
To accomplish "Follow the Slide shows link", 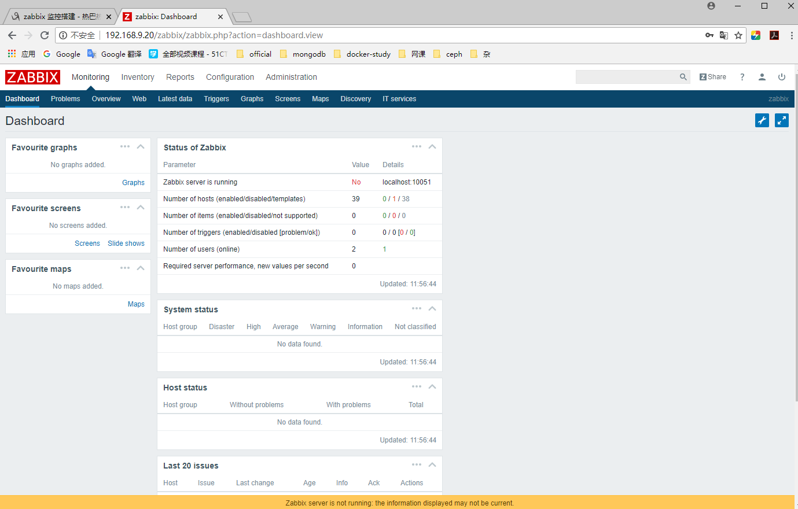I will point(126,244).
